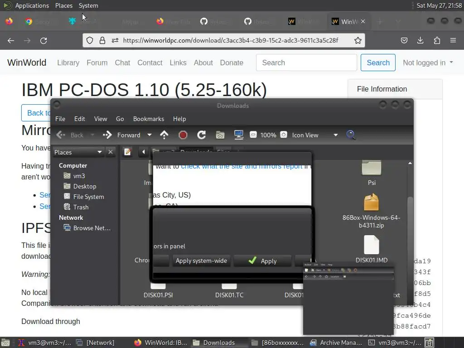Go to Home folder in file manager
The height and width of the screenshot is (348, 464).
point(220,135)
